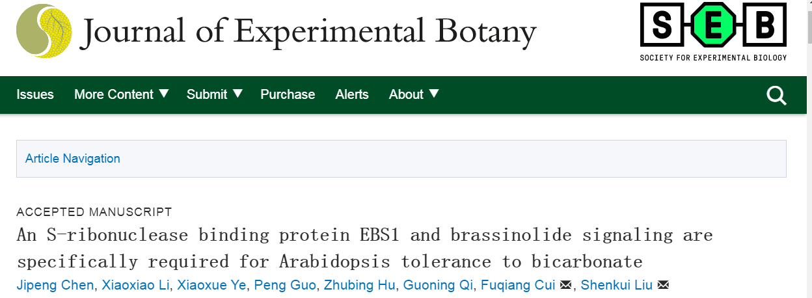Open the Society for Experimental Biology logo
812x298 pixels.
tap(713, 32)
